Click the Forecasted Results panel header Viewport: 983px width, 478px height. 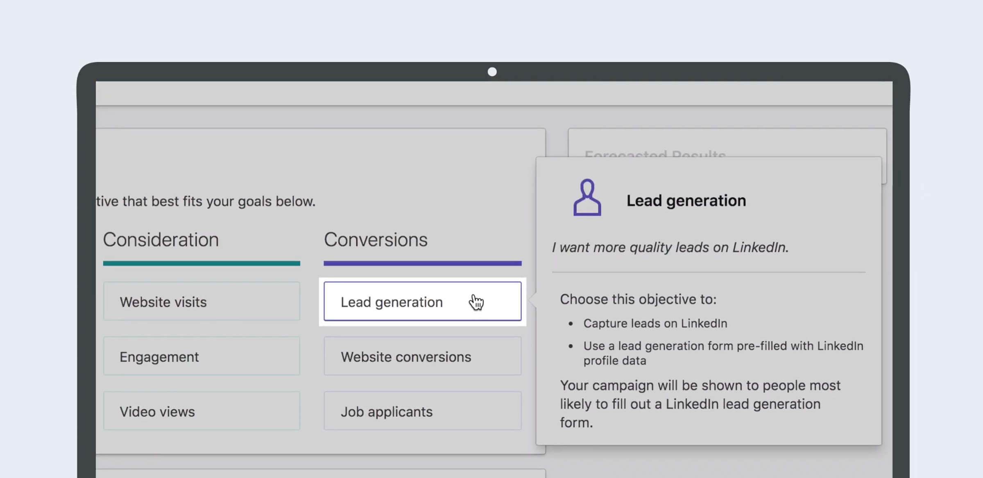pyautogui.click(x=655, y=153)
